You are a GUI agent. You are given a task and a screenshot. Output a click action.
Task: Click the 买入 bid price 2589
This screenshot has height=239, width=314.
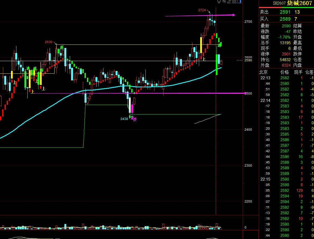pyautogui.click(x=285, y=19)
